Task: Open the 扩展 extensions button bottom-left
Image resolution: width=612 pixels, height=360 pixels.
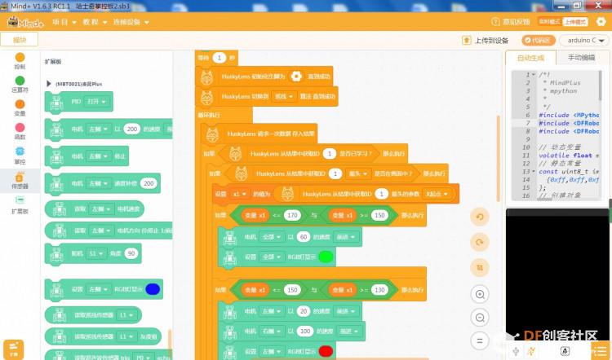Action: coord(13,349)
